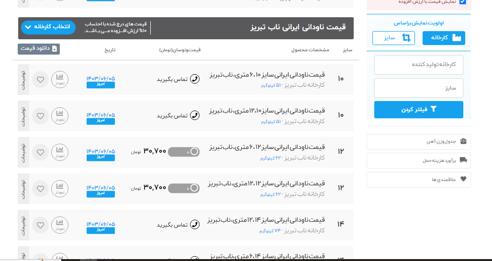Open برآورد هزینه حمل shipping estimate
The image size is (492, 261).
pos(419,160)
